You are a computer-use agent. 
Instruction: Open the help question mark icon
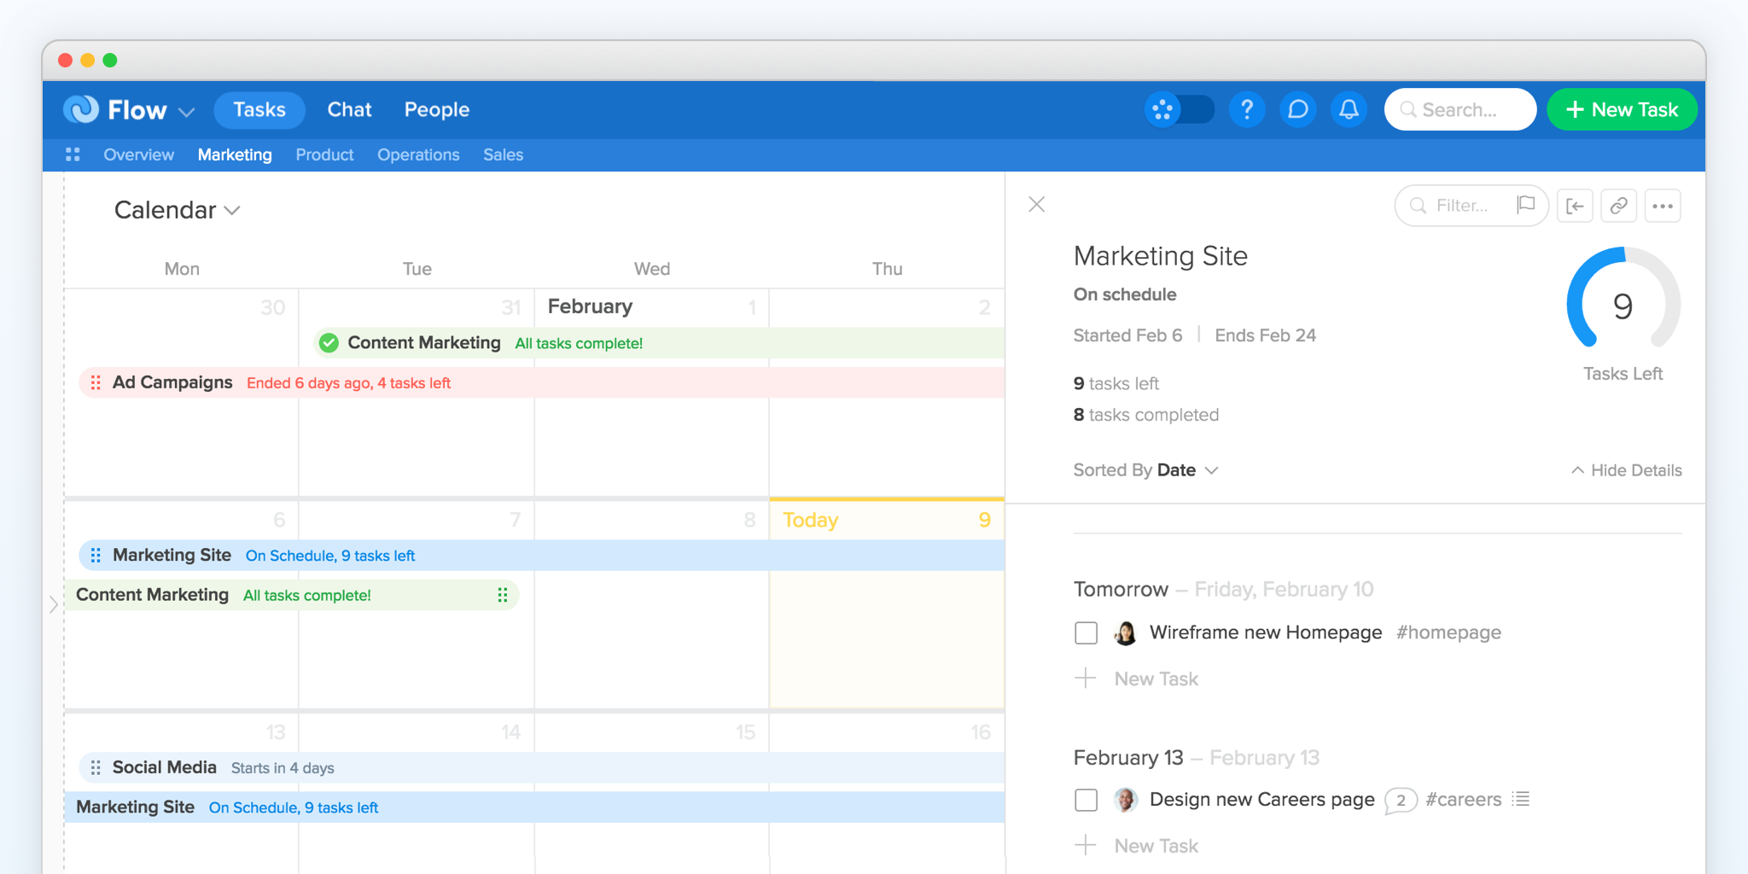[1247, 109]
